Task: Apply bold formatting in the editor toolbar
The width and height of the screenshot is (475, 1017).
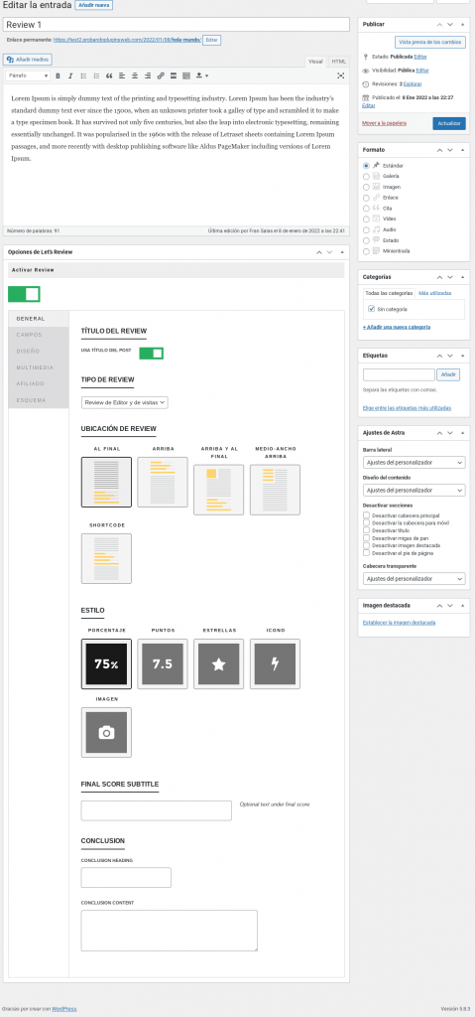Action: pyautogui.click(x=58, y=75)
